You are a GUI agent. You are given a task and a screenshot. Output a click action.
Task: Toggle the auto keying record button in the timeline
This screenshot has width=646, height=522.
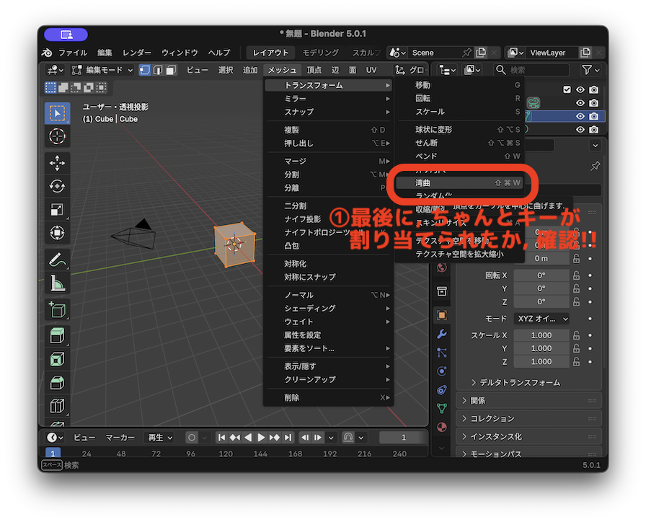[x=192, y=438]
